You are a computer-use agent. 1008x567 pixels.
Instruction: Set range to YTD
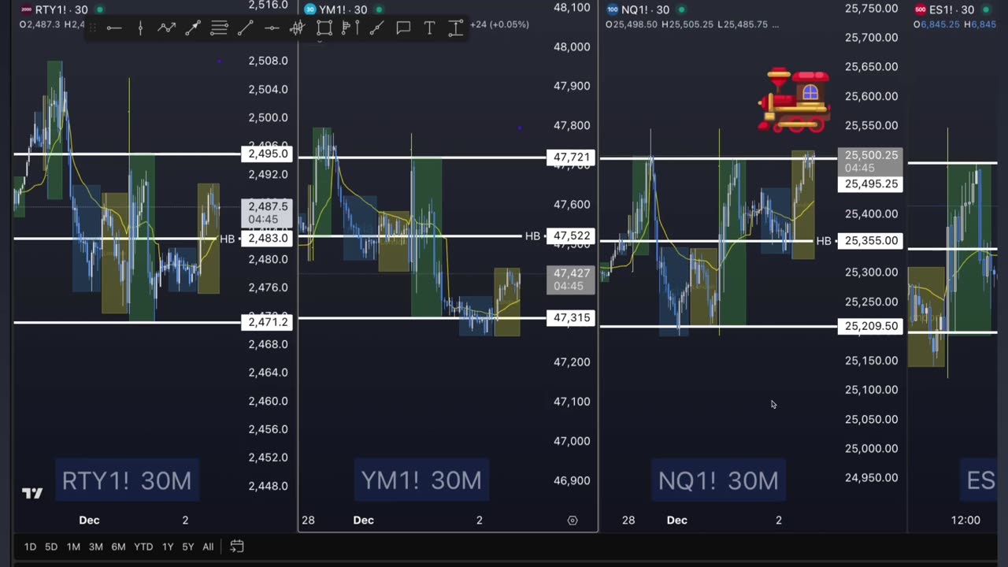143,547
